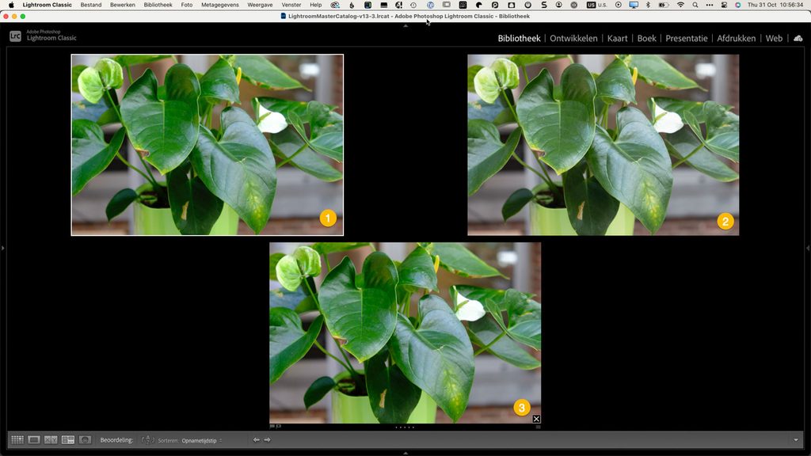Screen dimensions: 811x456
Task: Open screen recording status icon
Action: [x=618, y=5]
